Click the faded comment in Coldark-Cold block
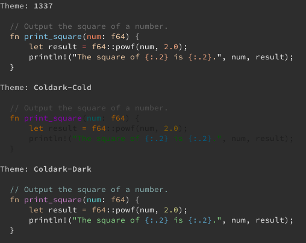Viewport: 306px width, 243px height. tap(89, 108)
